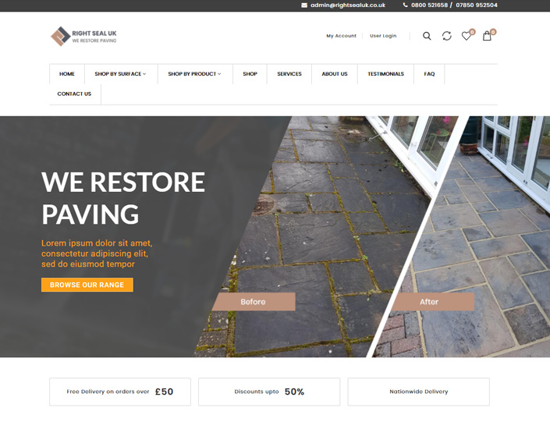This screenshot has width=550, height=429.
Task: Go to the Home menu item
Action: [x=66, y=74]
